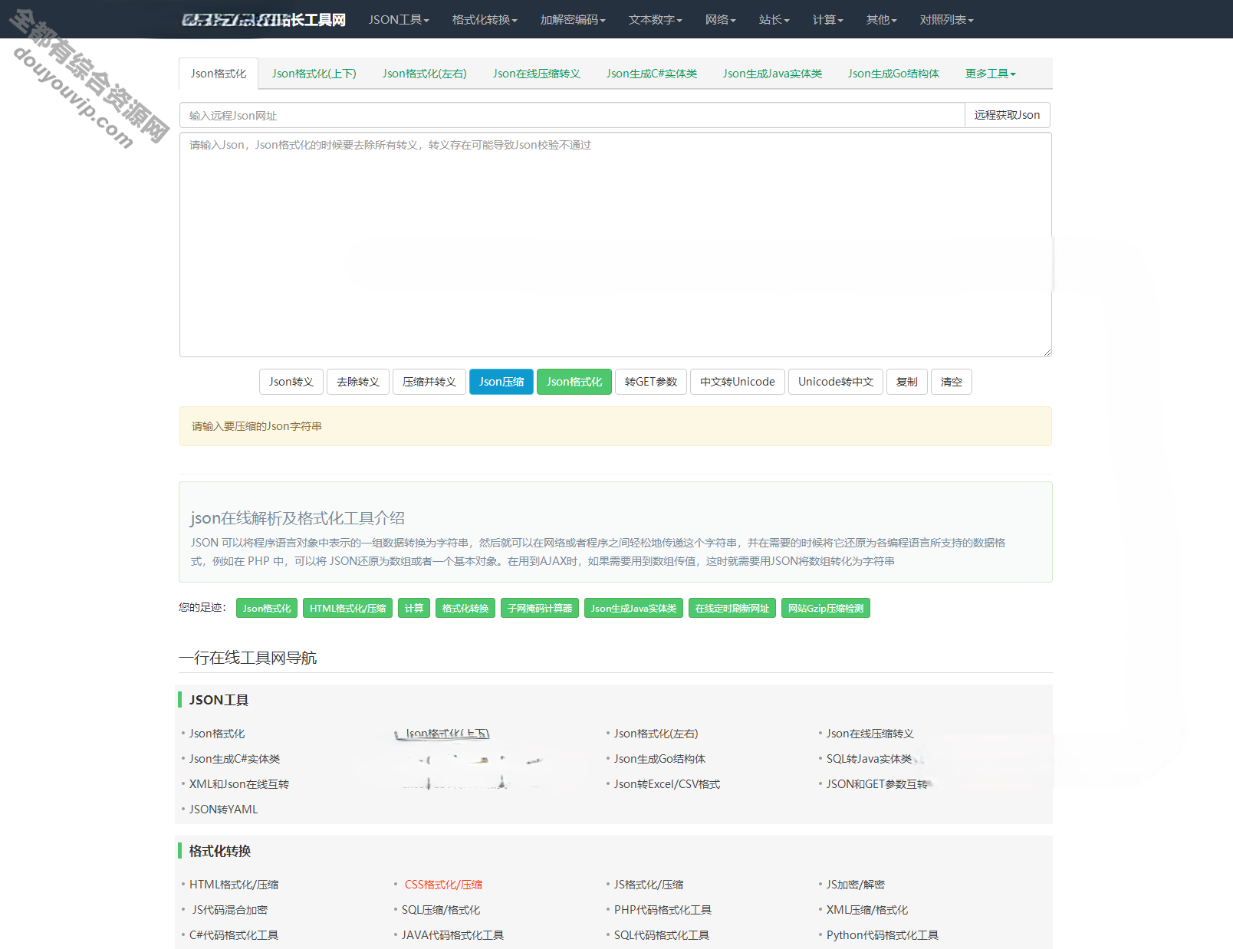Click the 复制 copy button

click(907, 382)
